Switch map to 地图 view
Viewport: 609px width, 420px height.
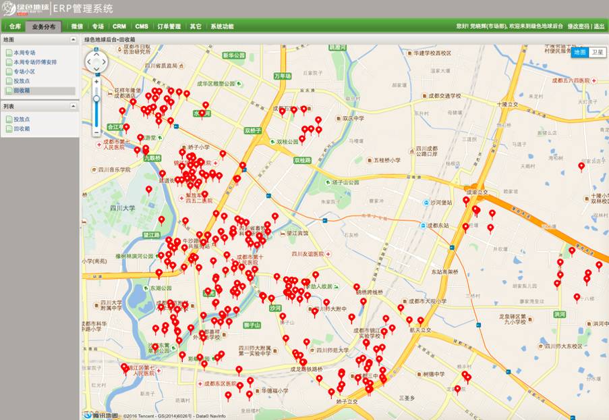(x=580, y=52)
